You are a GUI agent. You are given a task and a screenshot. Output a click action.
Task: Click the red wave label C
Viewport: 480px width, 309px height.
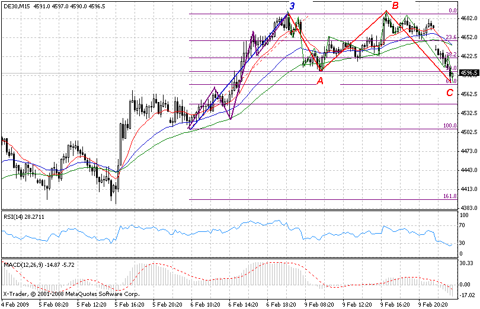[450, 93]
